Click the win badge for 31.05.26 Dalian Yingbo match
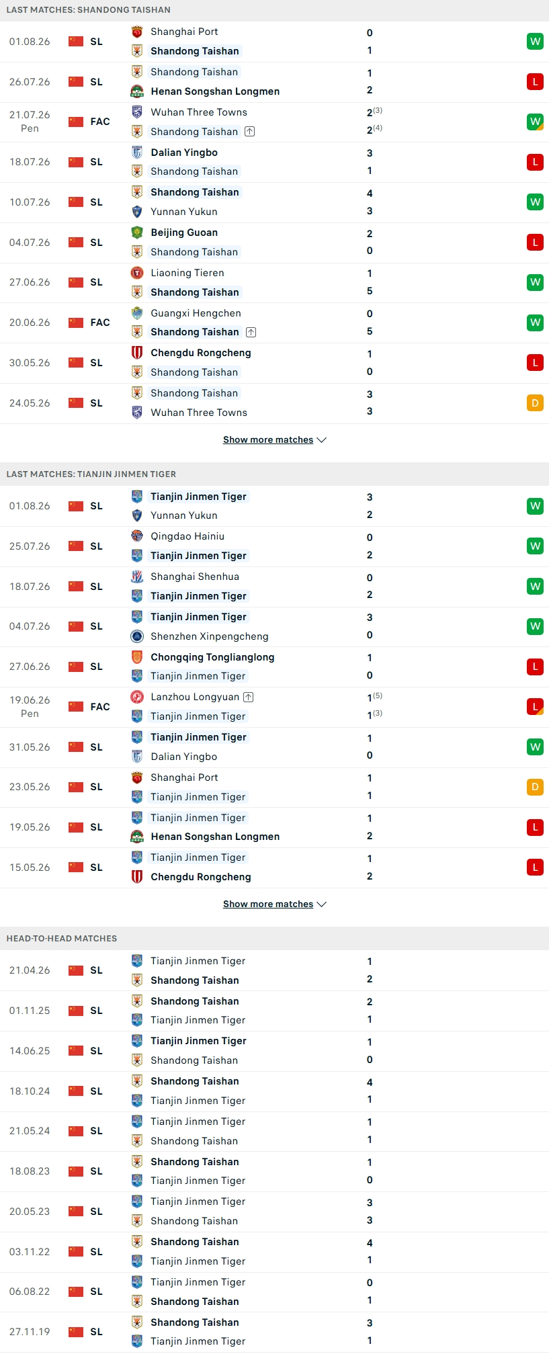The height and width of the screenshot is (1354, 549). (x=535, y=747)
